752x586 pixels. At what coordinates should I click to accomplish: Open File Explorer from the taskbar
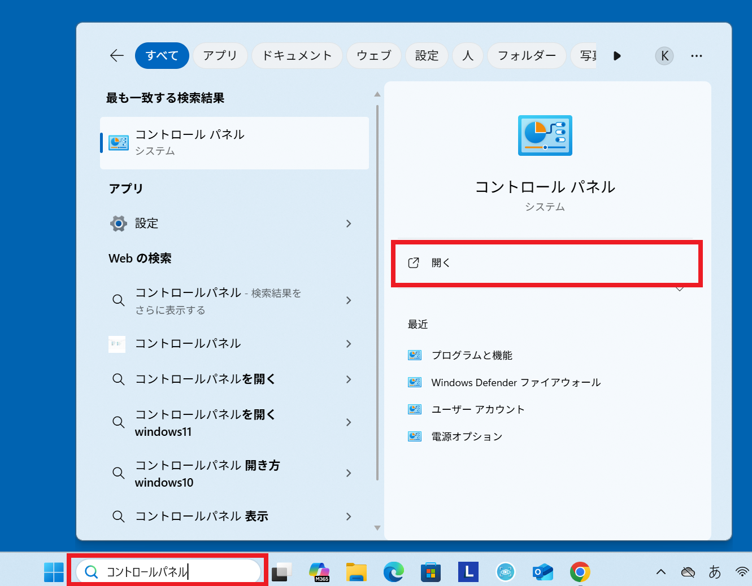pos(356,571)
